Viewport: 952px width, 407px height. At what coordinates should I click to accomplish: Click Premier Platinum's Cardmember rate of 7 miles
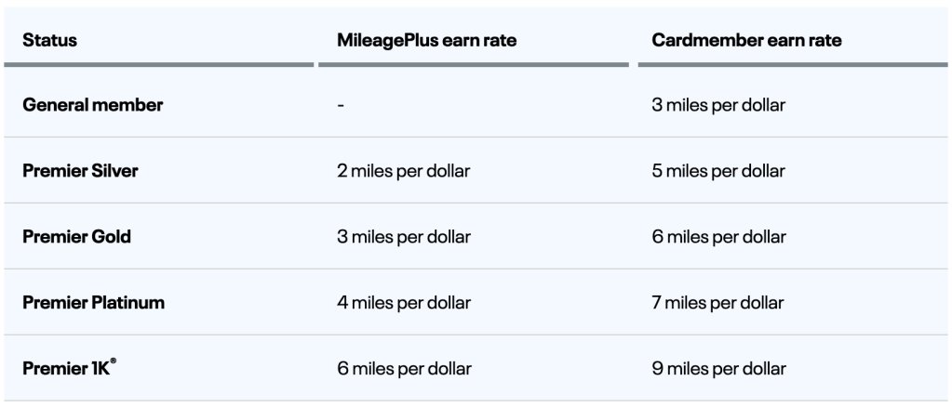(x=718, y=302)
